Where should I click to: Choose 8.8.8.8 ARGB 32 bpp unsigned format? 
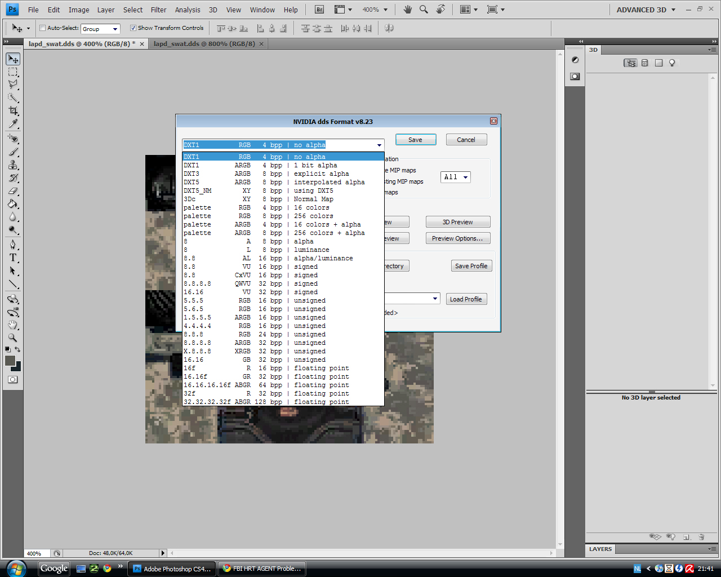(x=283, y=343)
